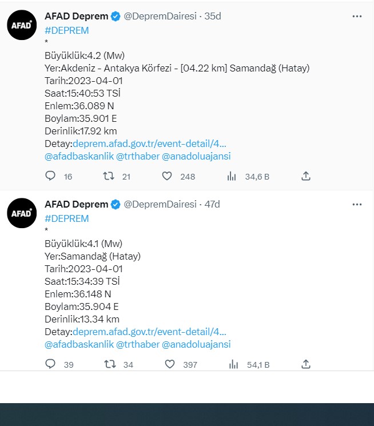Share the 4.1 magnitude Samandağ tweet
The width and height of the screenshot is (374, 426).
pos(306,364)
